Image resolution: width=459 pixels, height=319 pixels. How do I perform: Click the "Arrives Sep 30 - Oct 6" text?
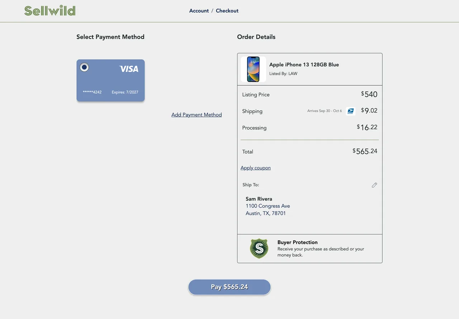325,111
